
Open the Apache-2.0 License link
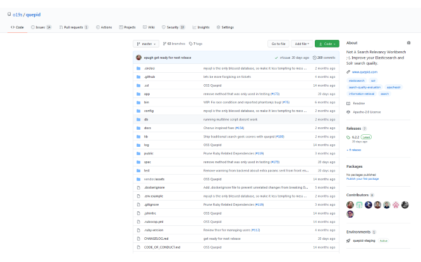click(367, 112)
